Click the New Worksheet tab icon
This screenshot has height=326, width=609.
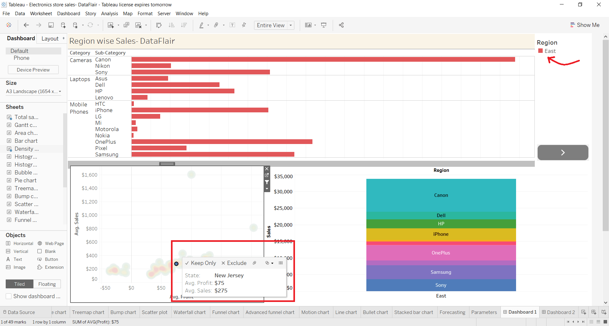pyautogui.click(x=584, y=312)
